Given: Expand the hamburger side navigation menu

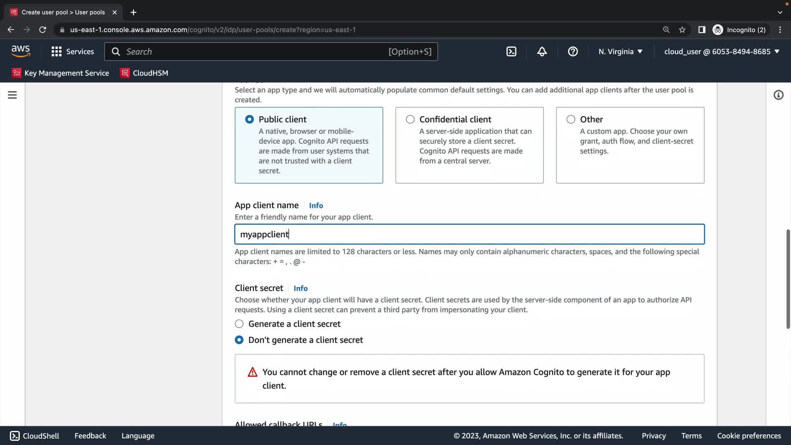Looking at the screenshot, I should pyautogui.click(x=12, y=95).
